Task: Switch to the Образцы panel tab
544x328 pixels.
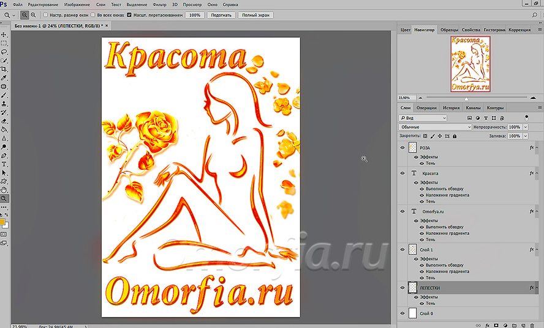Action: [449, 30]
